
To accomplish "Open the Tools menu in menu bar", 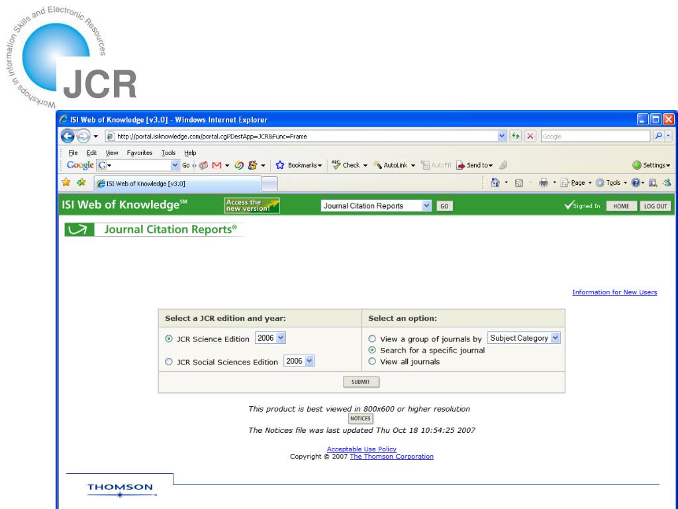I will pyautogui.click(x=168, y=153).
